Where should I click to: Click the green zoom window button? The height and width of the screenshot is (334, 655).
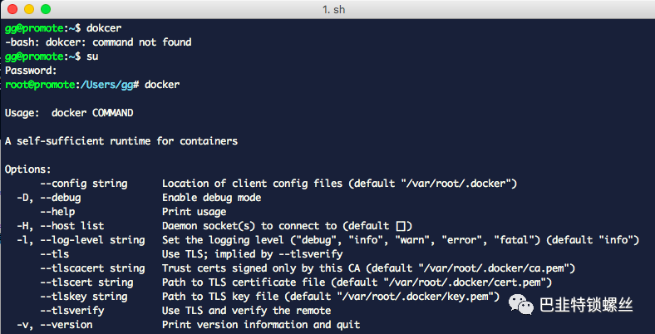pyautogui.click(x=46, y=9)
